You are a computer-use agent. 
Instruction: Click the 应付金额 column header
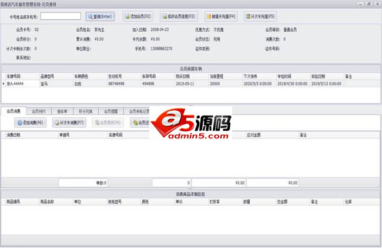pyautogui.click(x=272, y=135)
